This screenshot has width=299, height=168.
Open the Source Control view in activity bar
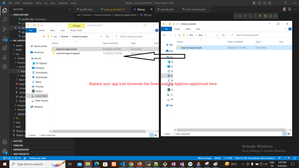coord(5,29)
